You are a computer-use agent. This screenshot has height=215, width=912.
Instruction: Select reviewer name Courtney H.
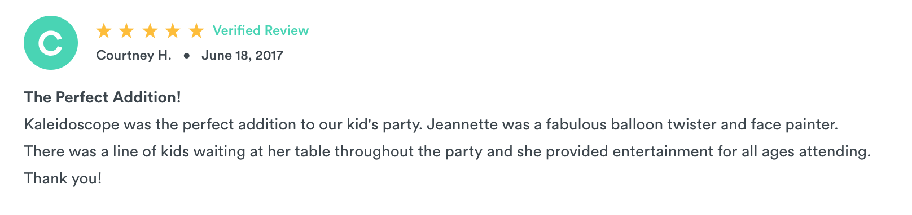[134, 55]
